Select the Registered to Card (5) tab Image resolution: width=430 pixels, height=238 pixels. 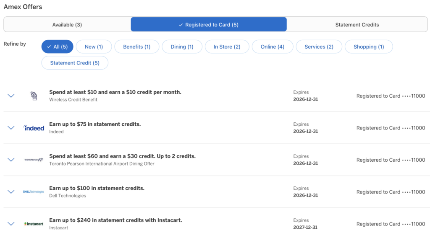(209, 25)
